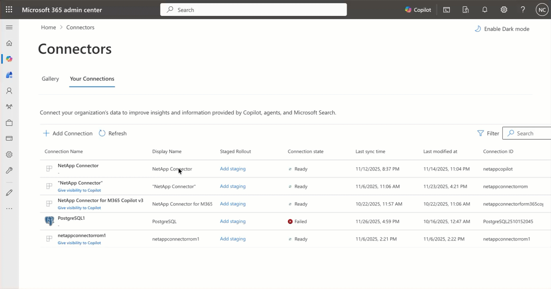Select the Teams and groups sidebar icon

[x=9, y=106]
